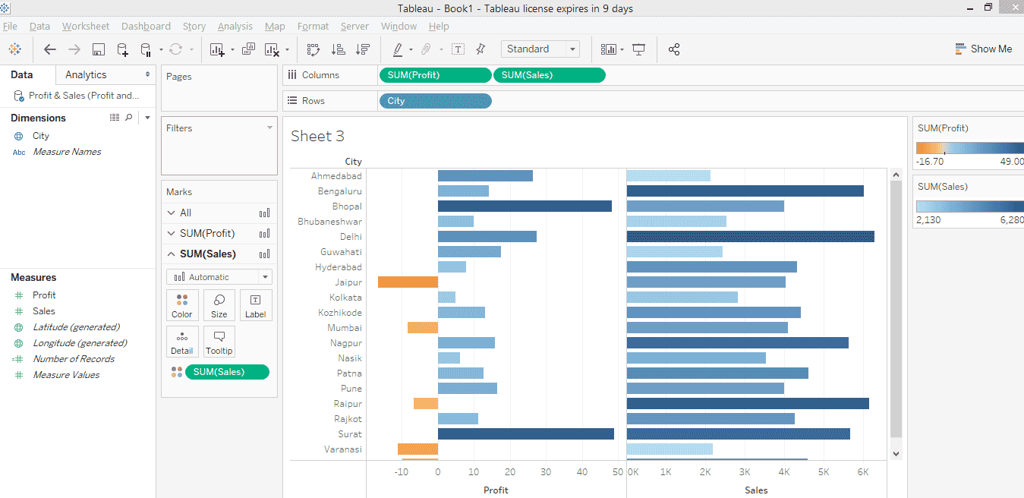Click the Share Workbook icon
Screen dimensions: 1024x498
pos(673,49)
